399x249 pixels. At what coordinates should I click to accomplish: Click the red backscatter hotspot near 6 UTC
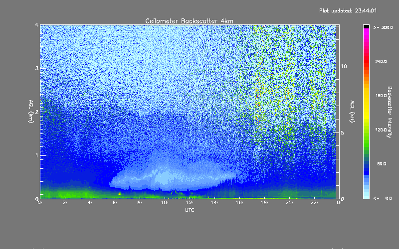coord(119,194)
